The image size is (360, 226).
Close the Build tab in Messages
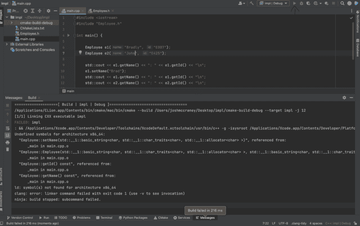click(40, 97)
